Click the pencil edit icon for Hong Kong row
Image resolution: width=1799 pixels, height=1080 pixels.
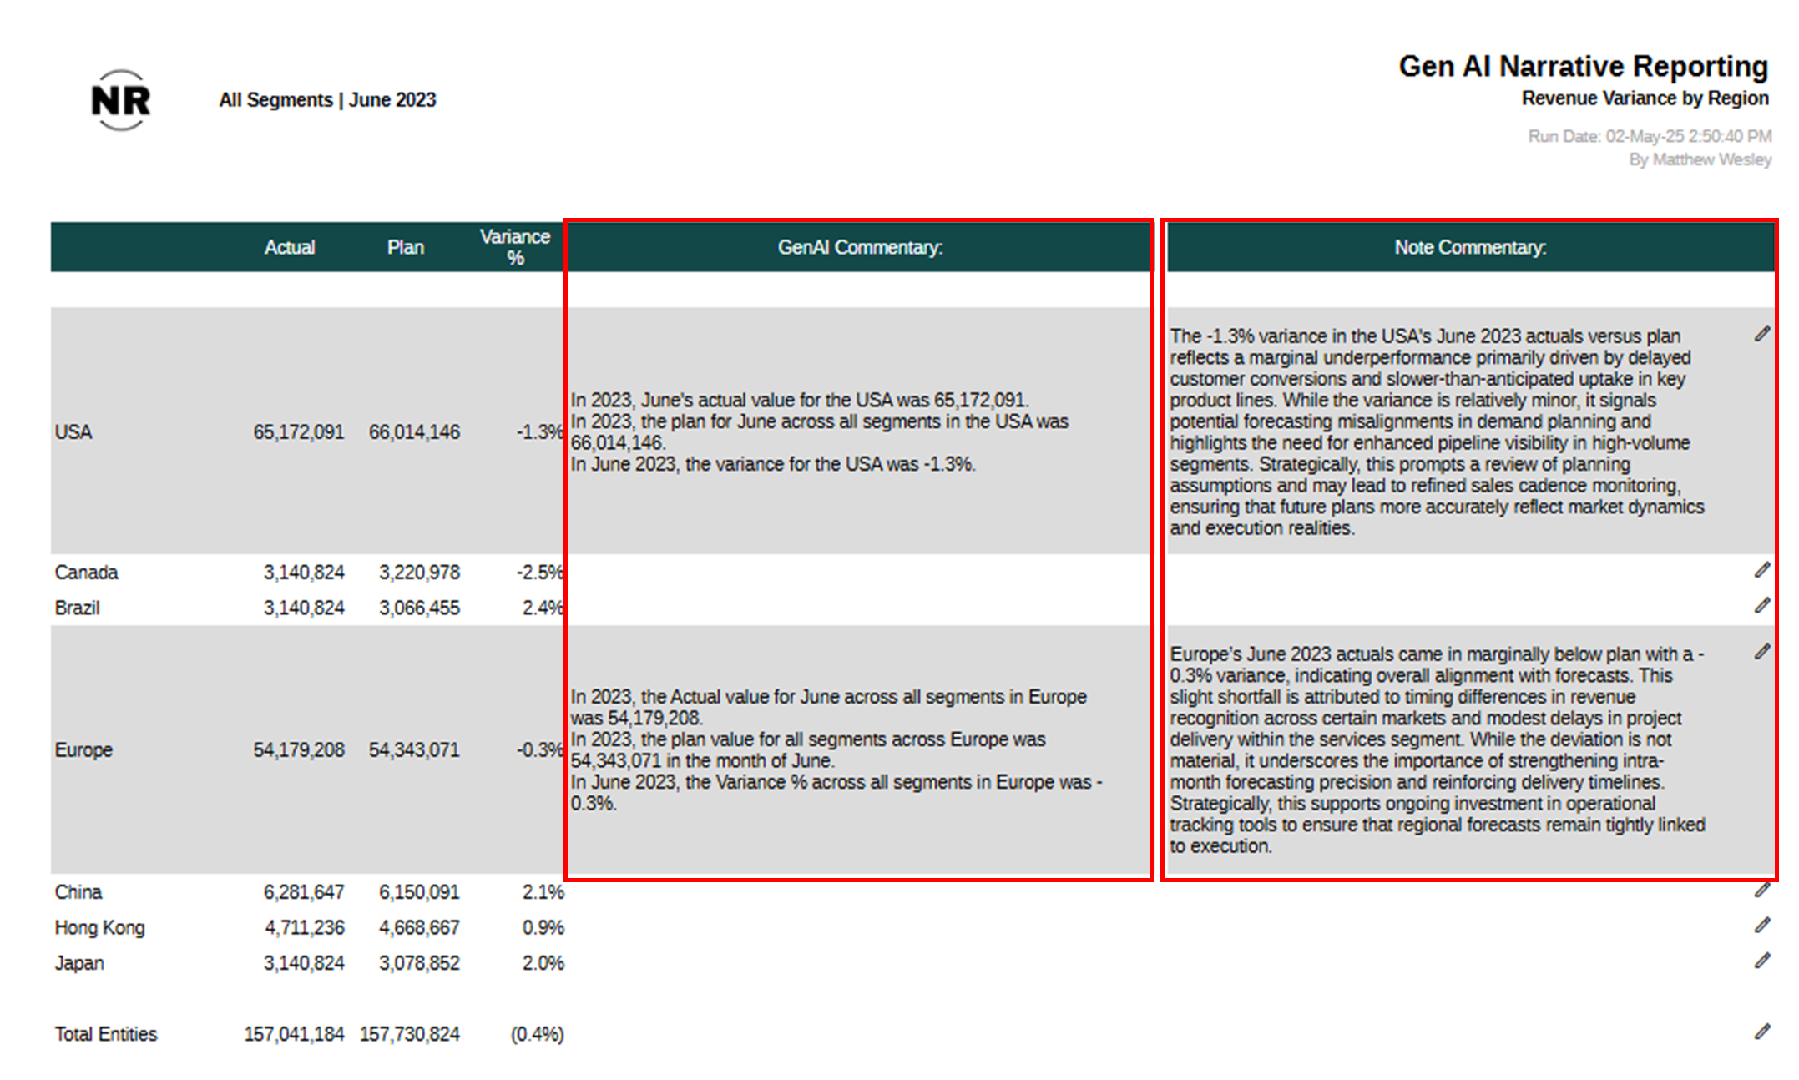point(1761,925)
